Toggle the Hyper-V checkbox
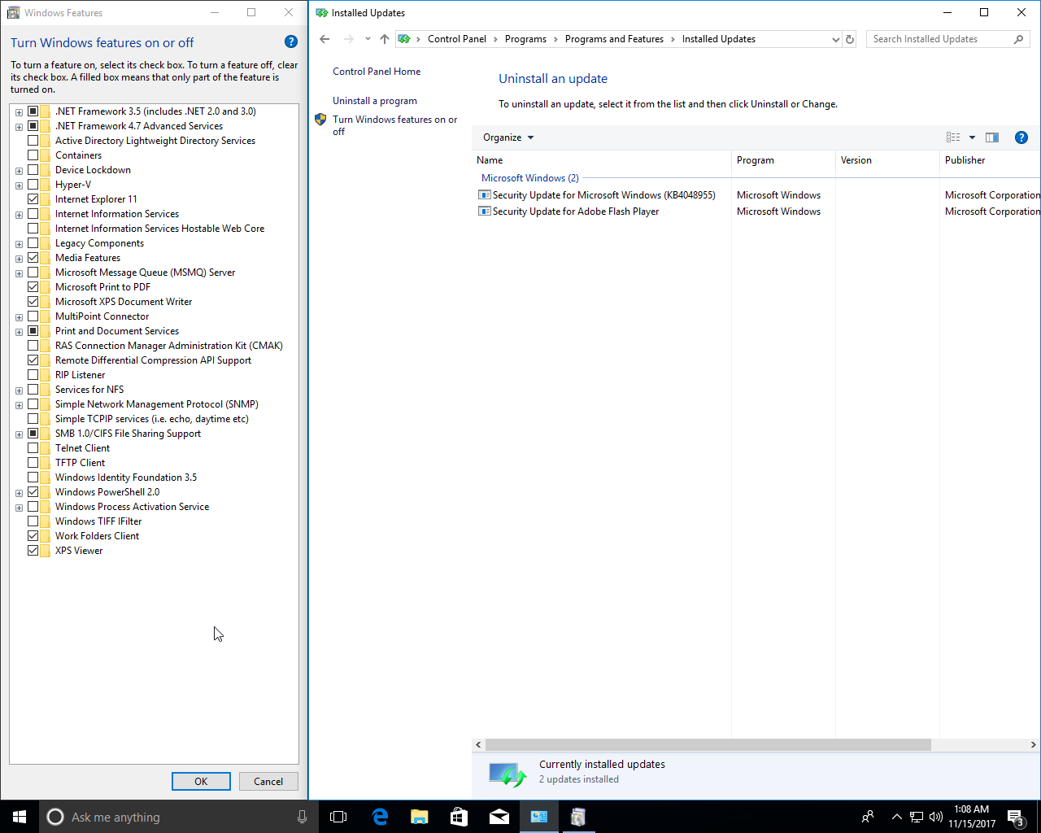The height and width of the screenshot is (833, 1041). click(33, 185)
